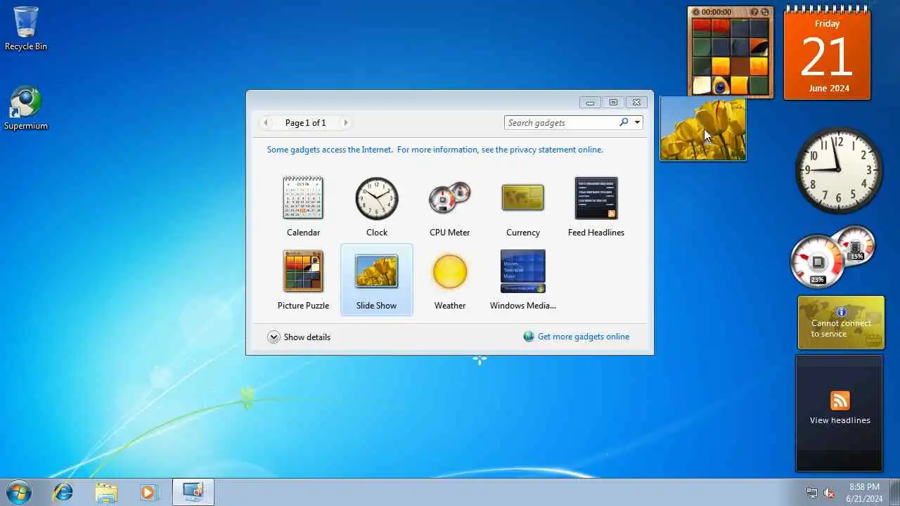Select the Currency gadget icon
The width and height of the screenshot is (900, 506).
[x=522, y=198]
